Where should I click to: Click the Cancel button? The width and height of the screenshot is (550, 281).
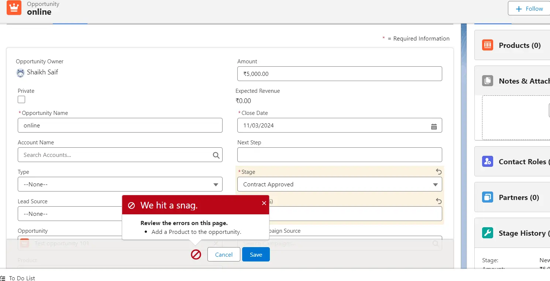click(224, 254)
